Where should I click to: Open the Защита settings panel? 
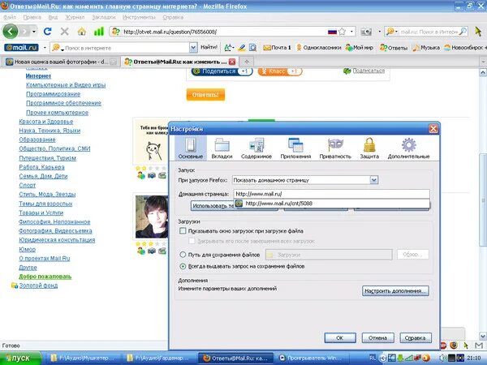point(369,148)
